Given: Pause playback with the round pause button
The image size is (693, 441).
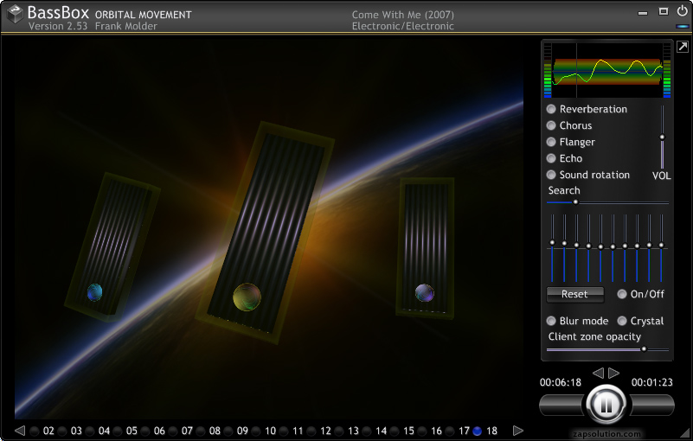Looking at the screenshot, I should 606,405.
